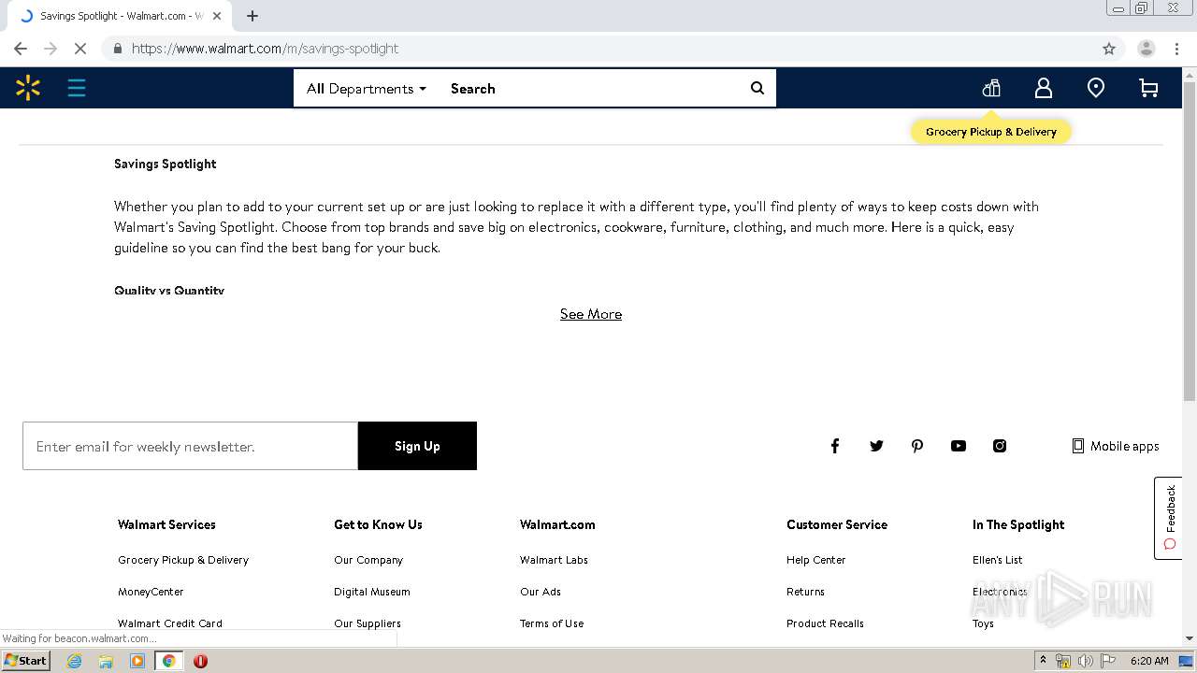This screenshot has width=1197, height=673.
Task: Open a new browser tab
Action: (252, 16)
